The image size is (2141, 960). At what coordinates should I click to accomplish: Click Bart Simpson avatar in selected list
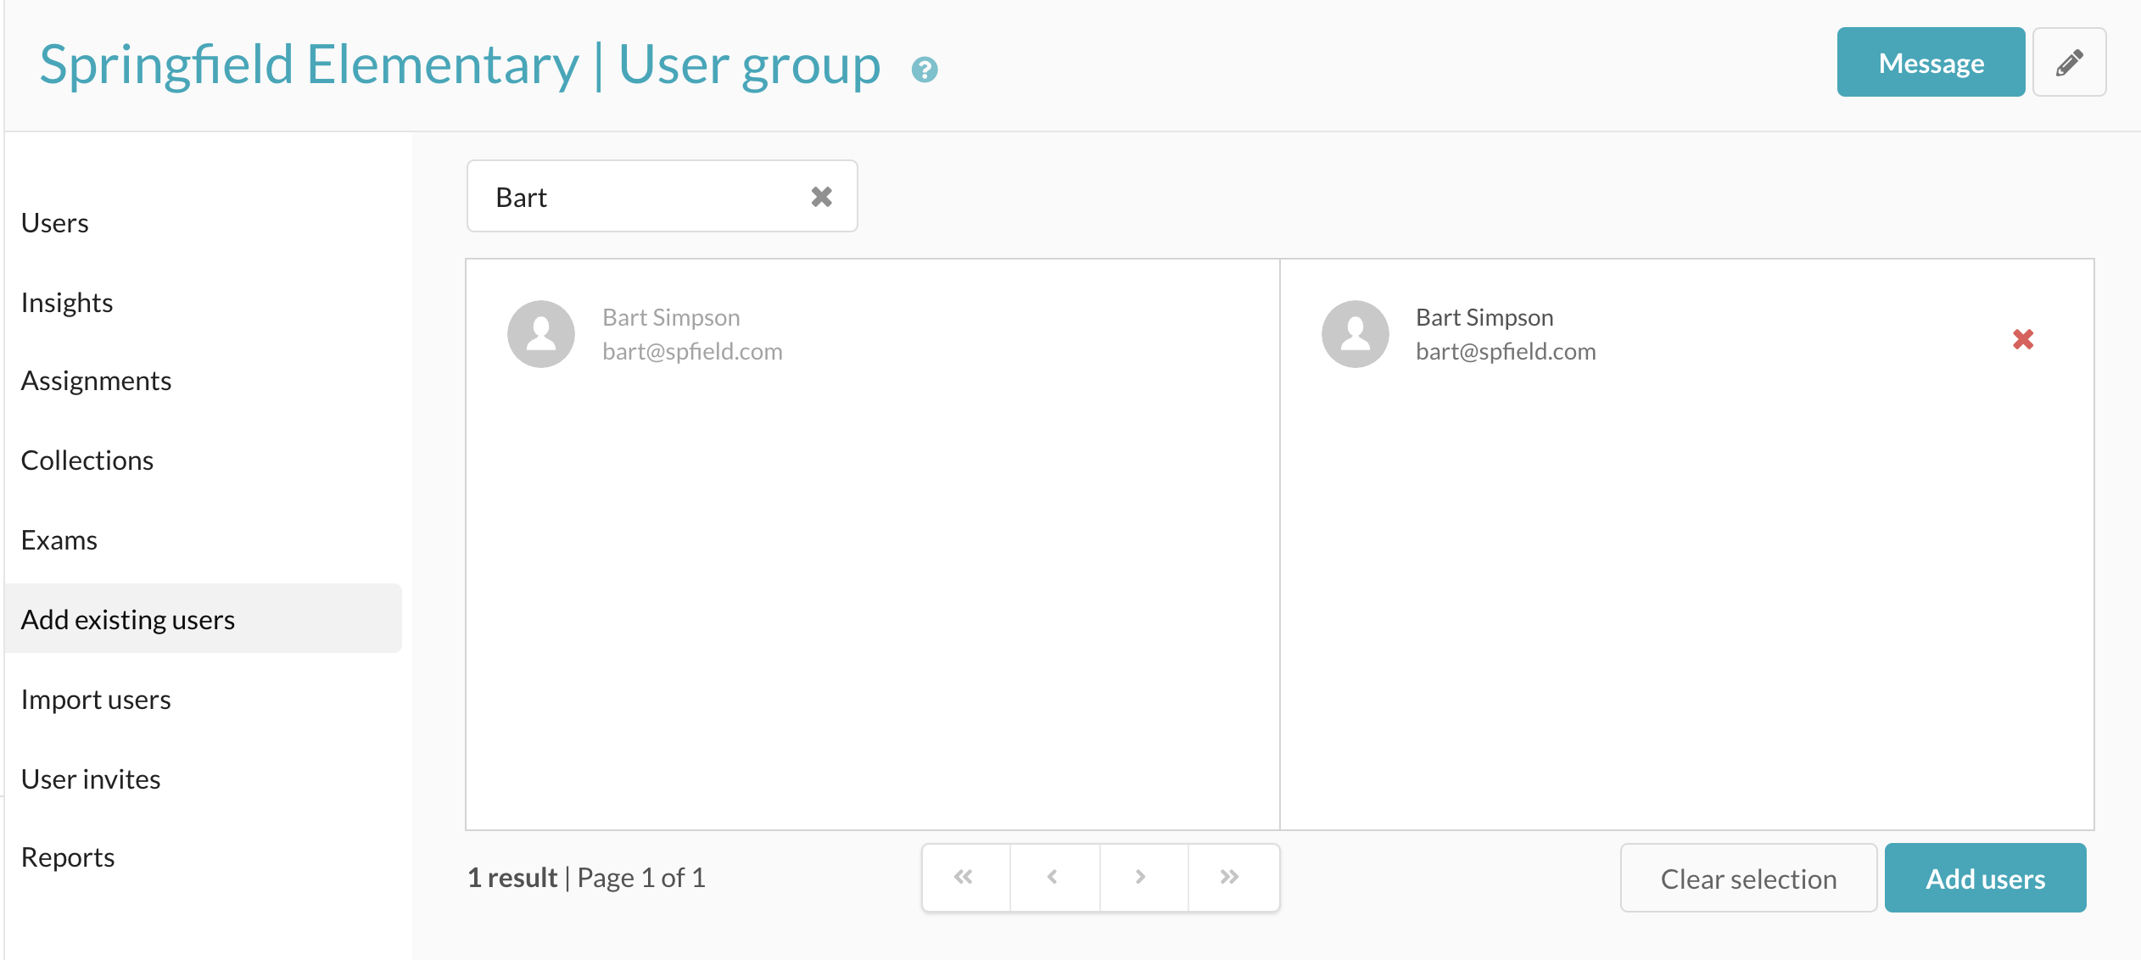(1355, 334)
